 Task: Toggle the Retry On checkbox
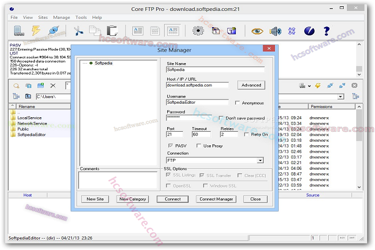246,134
